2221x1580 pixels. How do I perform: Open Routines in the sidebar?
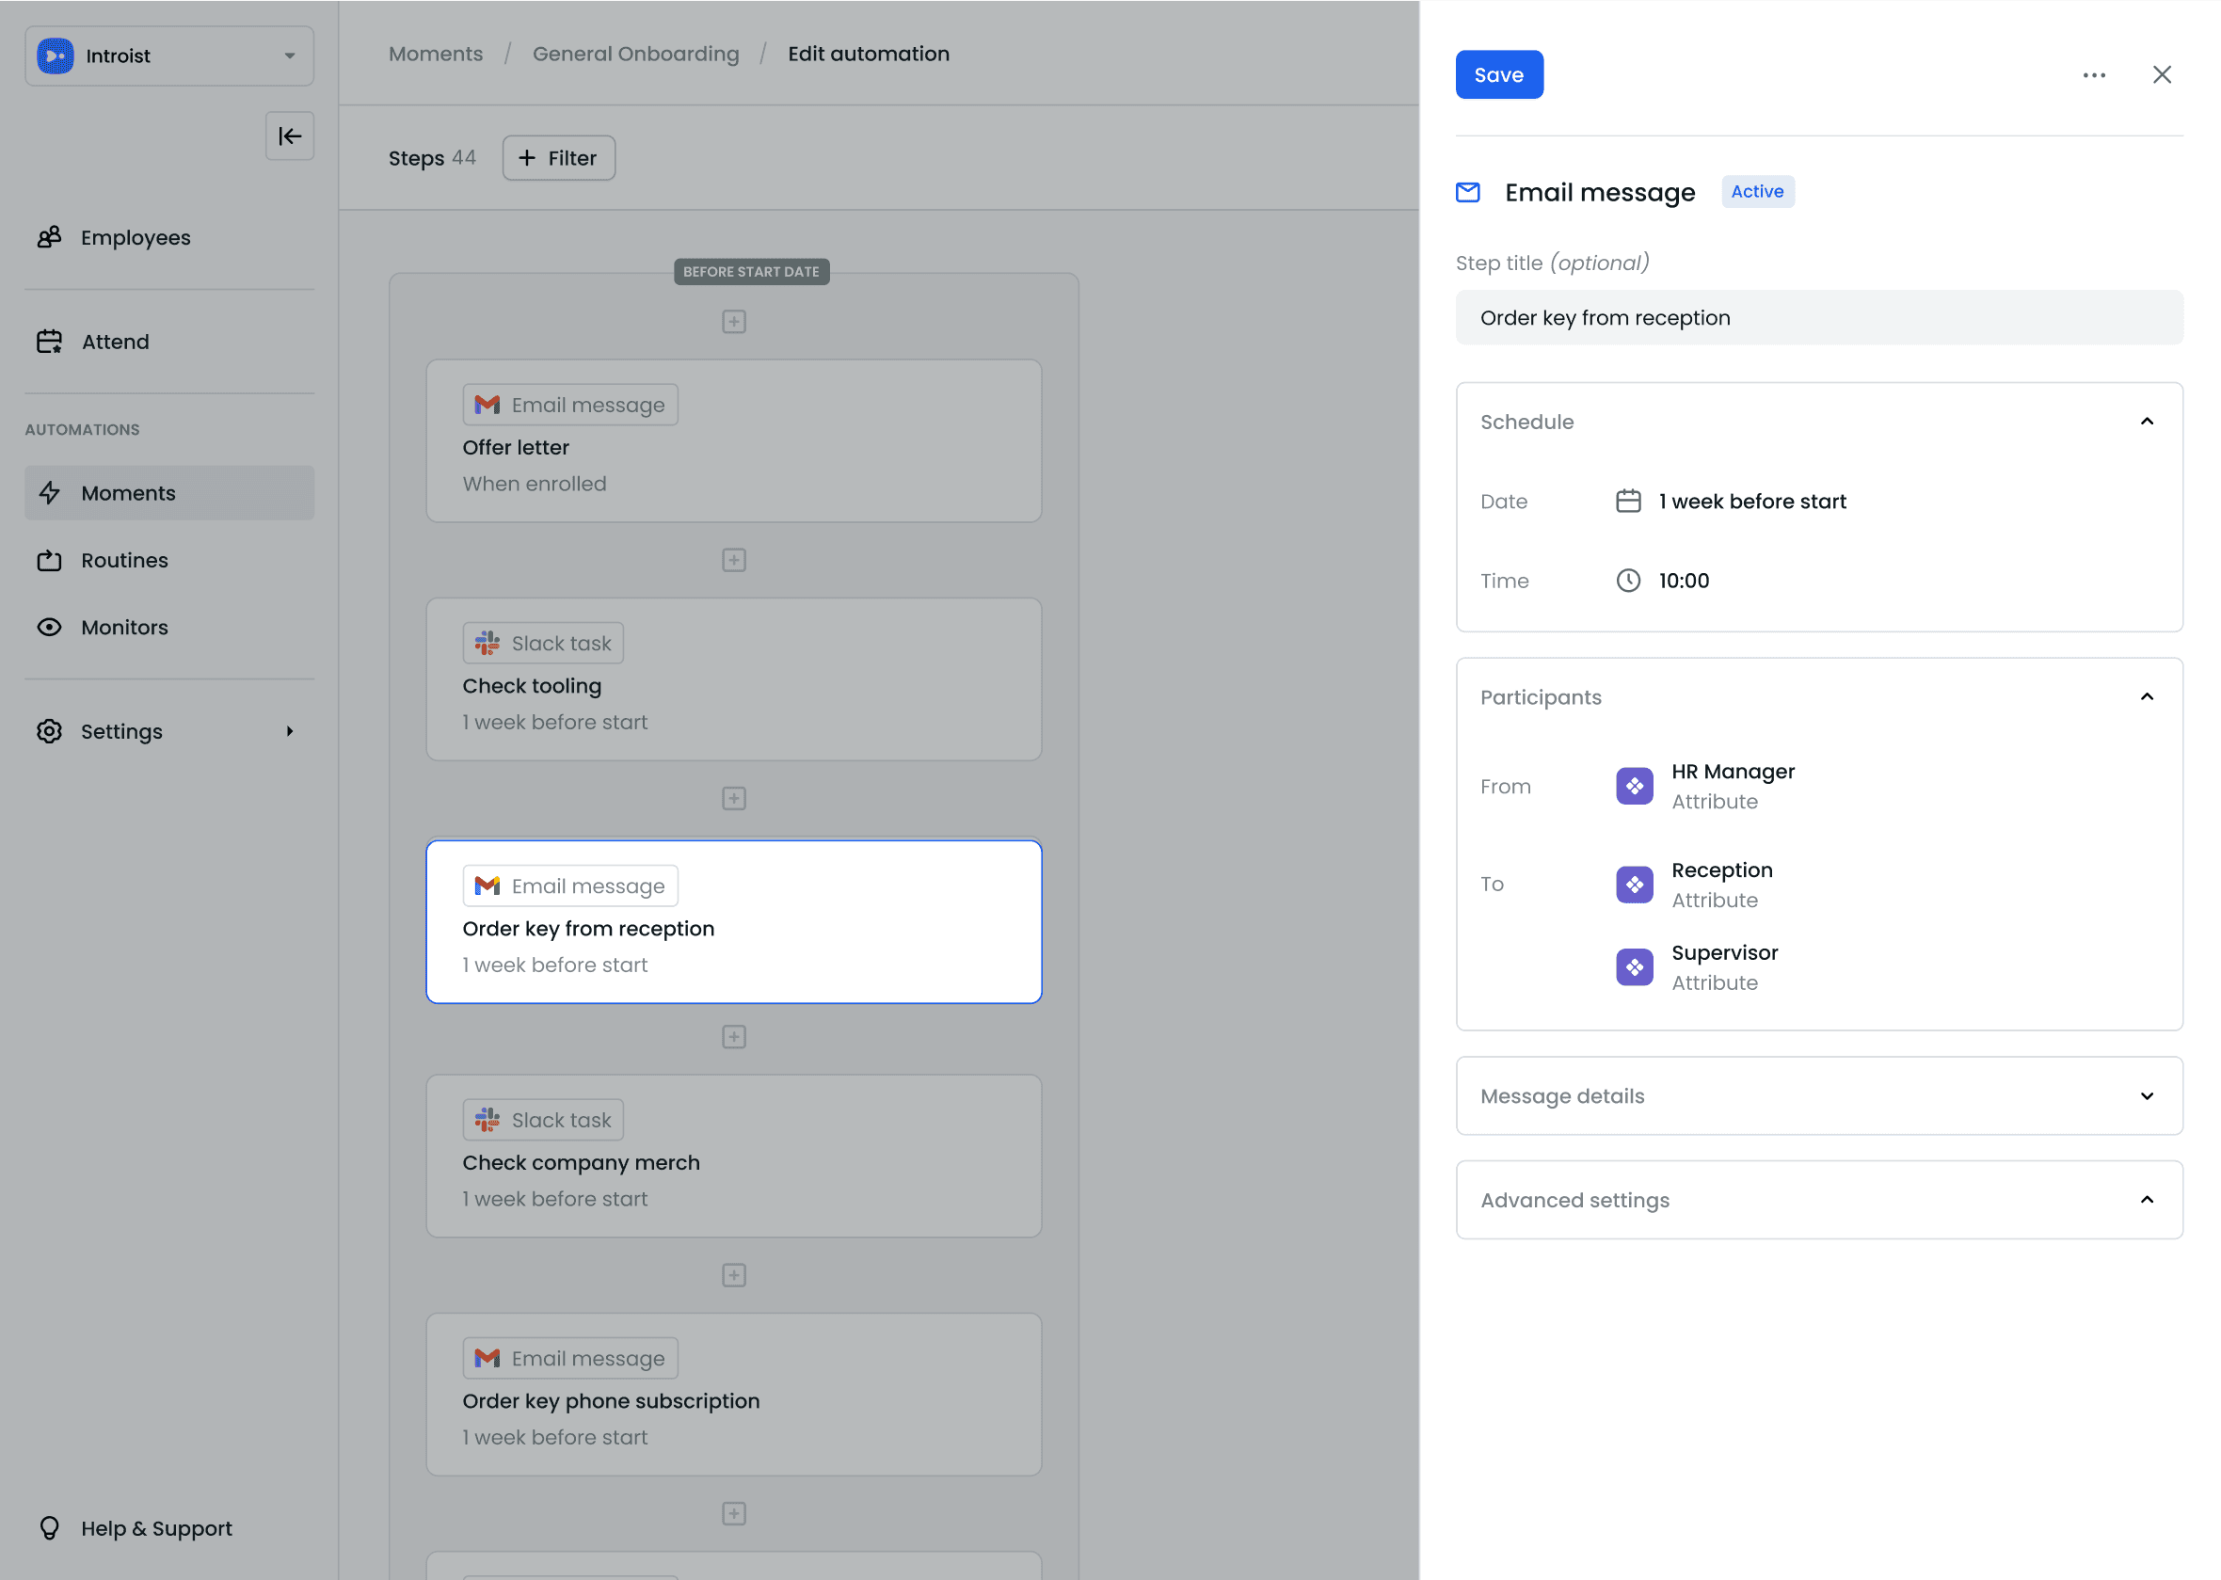click(124, 561)
